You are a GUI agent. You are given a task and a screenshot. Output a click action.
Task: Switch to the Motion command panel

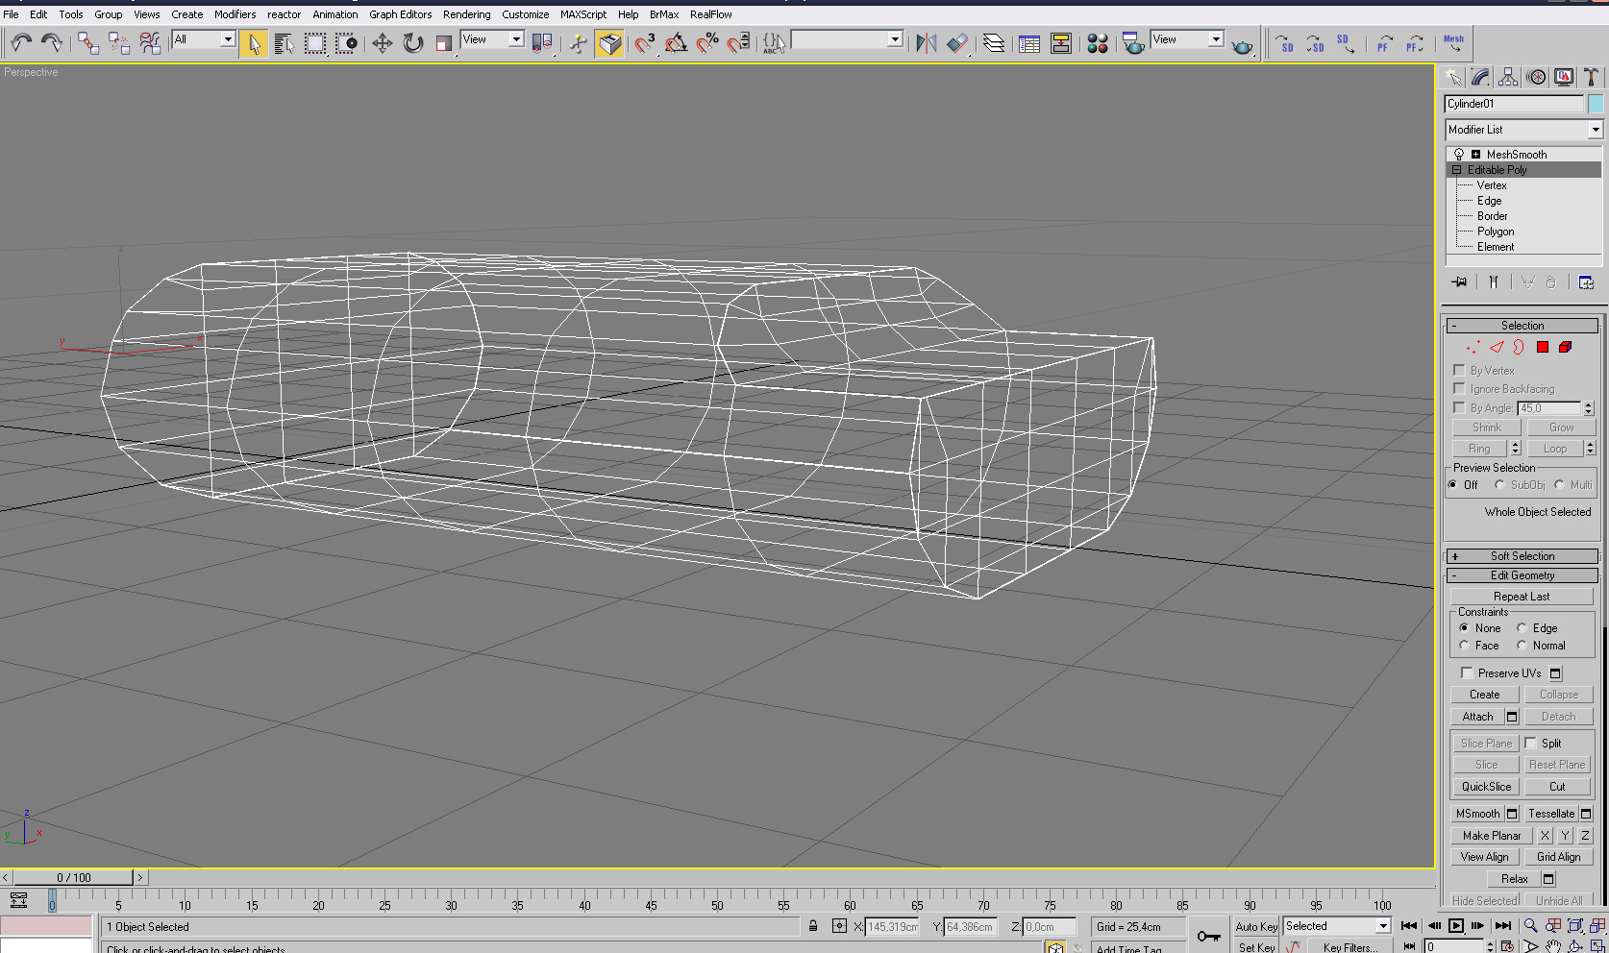(x=1536, y=78)
